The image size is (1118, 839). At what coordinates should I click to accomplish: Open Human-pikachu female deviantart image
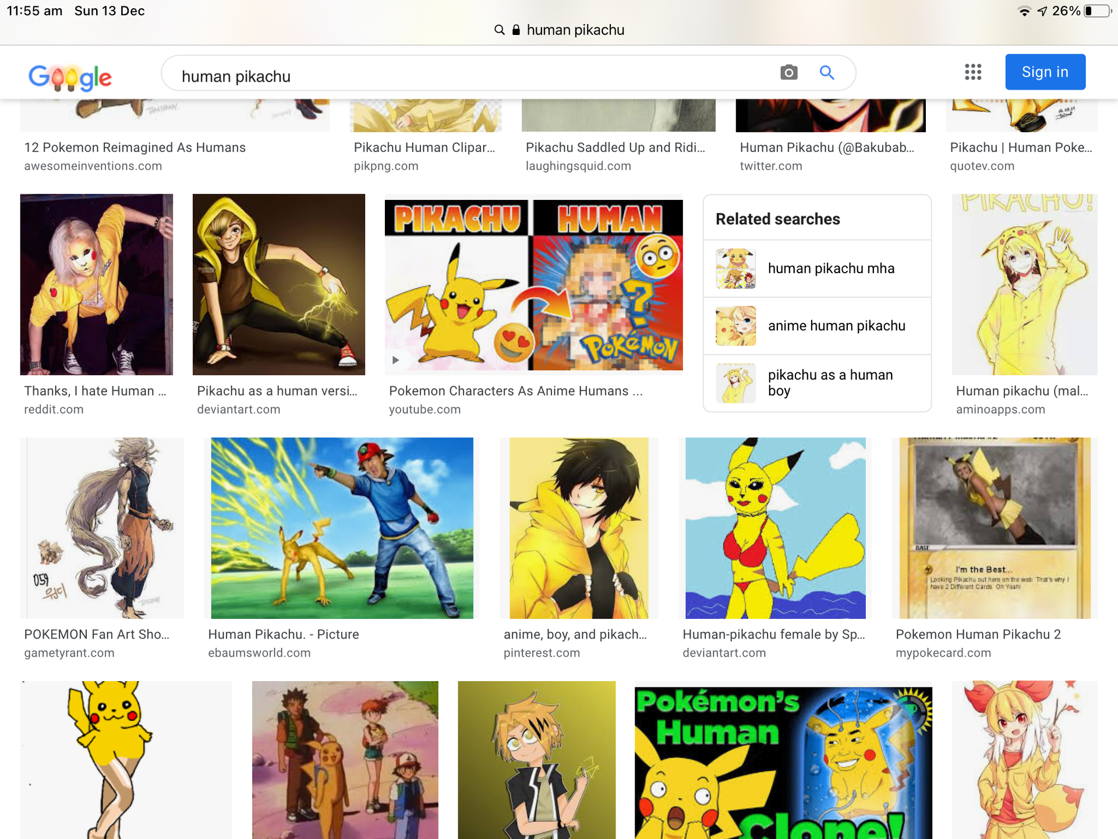(776, 528)
